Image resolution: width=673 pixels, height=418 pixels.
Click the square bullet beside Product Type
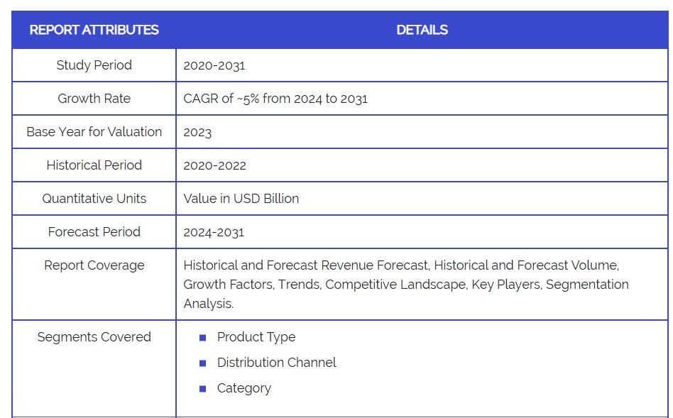(x=203, y=338)
